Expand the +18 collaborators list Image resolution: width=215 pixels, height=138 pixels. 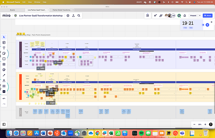coord(173,15)
